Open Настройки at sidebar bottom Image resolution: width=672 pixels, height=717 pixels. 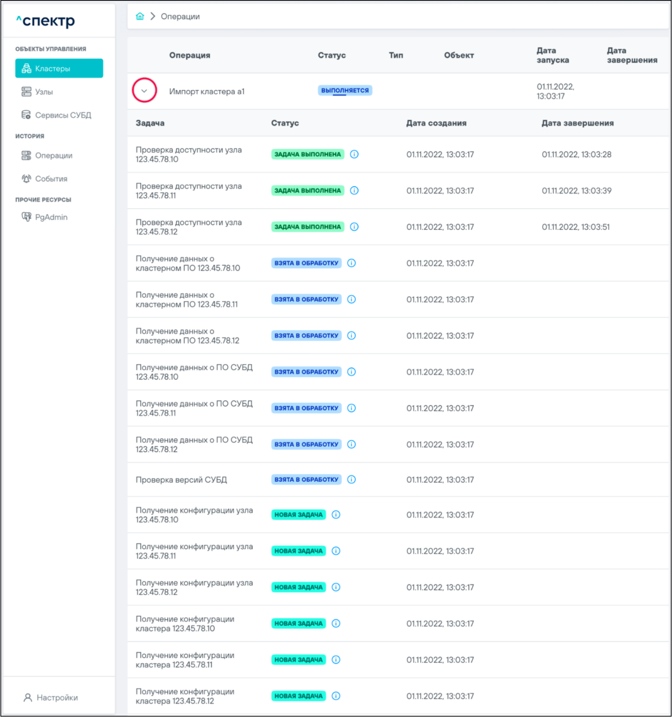click(57, 698)
